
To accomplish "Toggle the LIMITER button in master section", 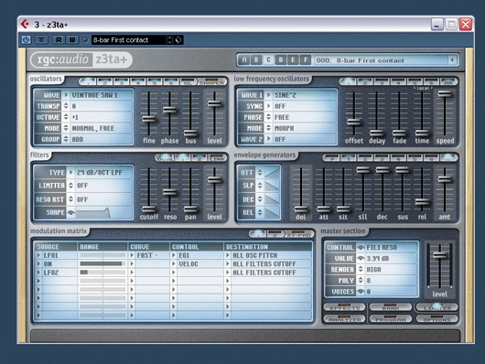I will [x=436, y=307].
